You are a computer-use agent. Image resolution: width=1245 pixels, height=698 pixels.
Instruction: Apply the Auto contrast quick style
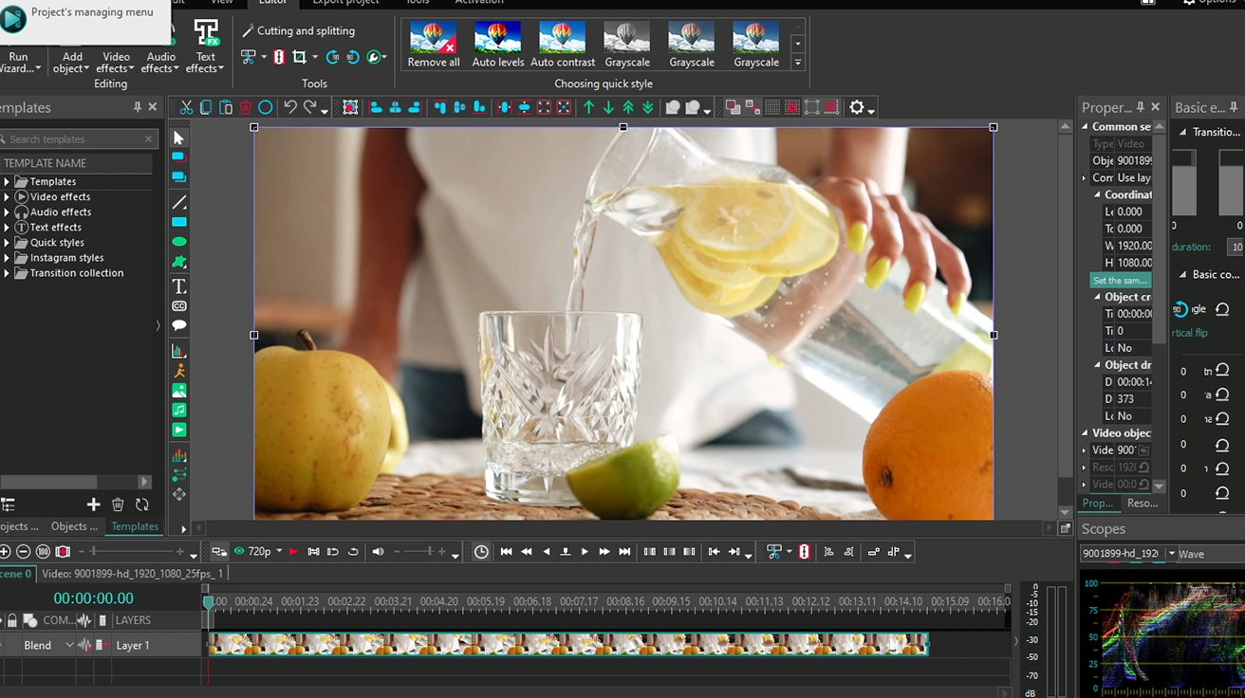click(x=563, y=45)
